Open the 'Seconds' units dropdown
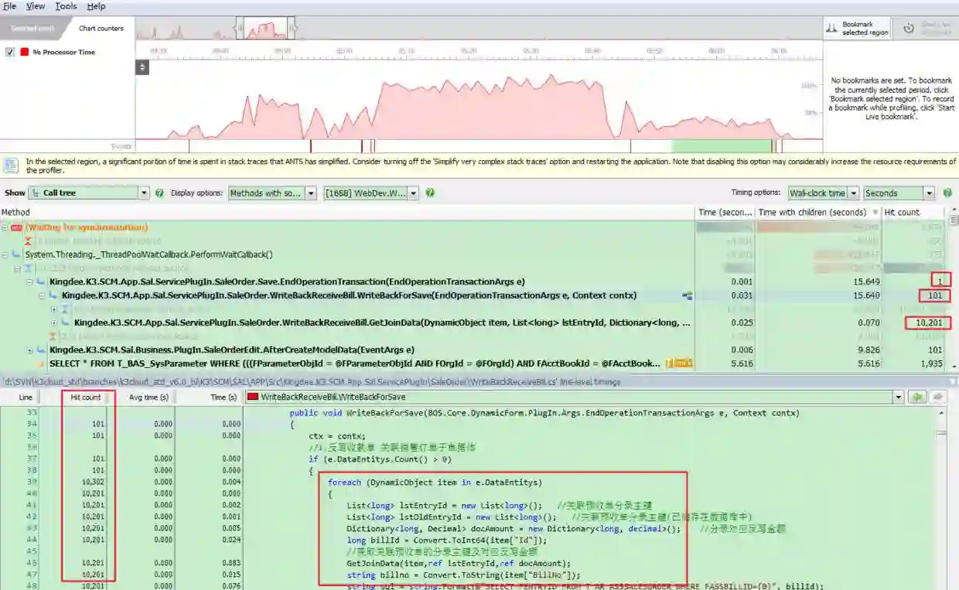Screen dimensions: 959x590 coord(899,193)
